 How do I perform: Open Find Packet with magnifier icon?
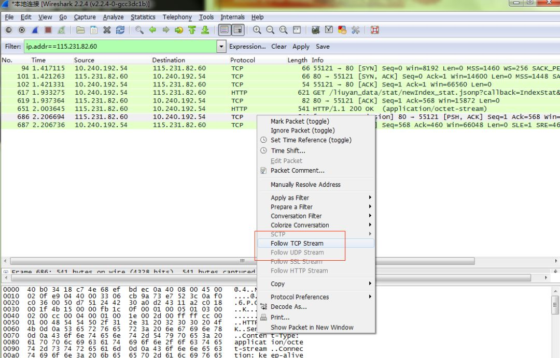tap(139, 30)
